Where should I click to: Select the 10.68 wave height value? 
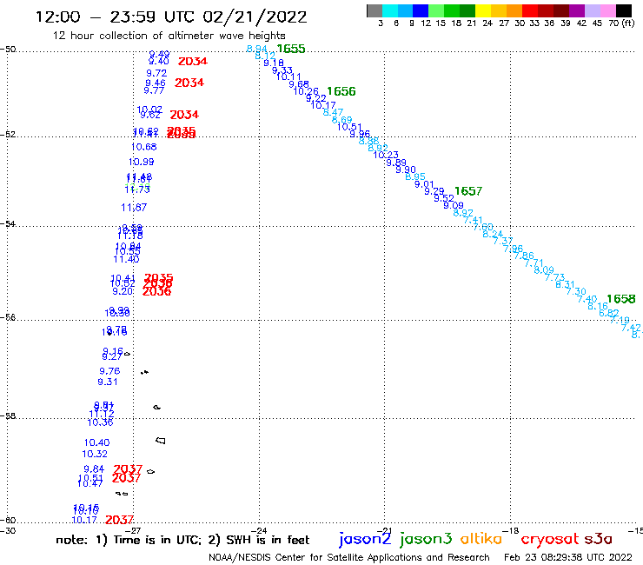[x=144, y=147]
